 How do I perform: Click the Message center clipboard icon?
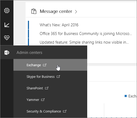34,11
